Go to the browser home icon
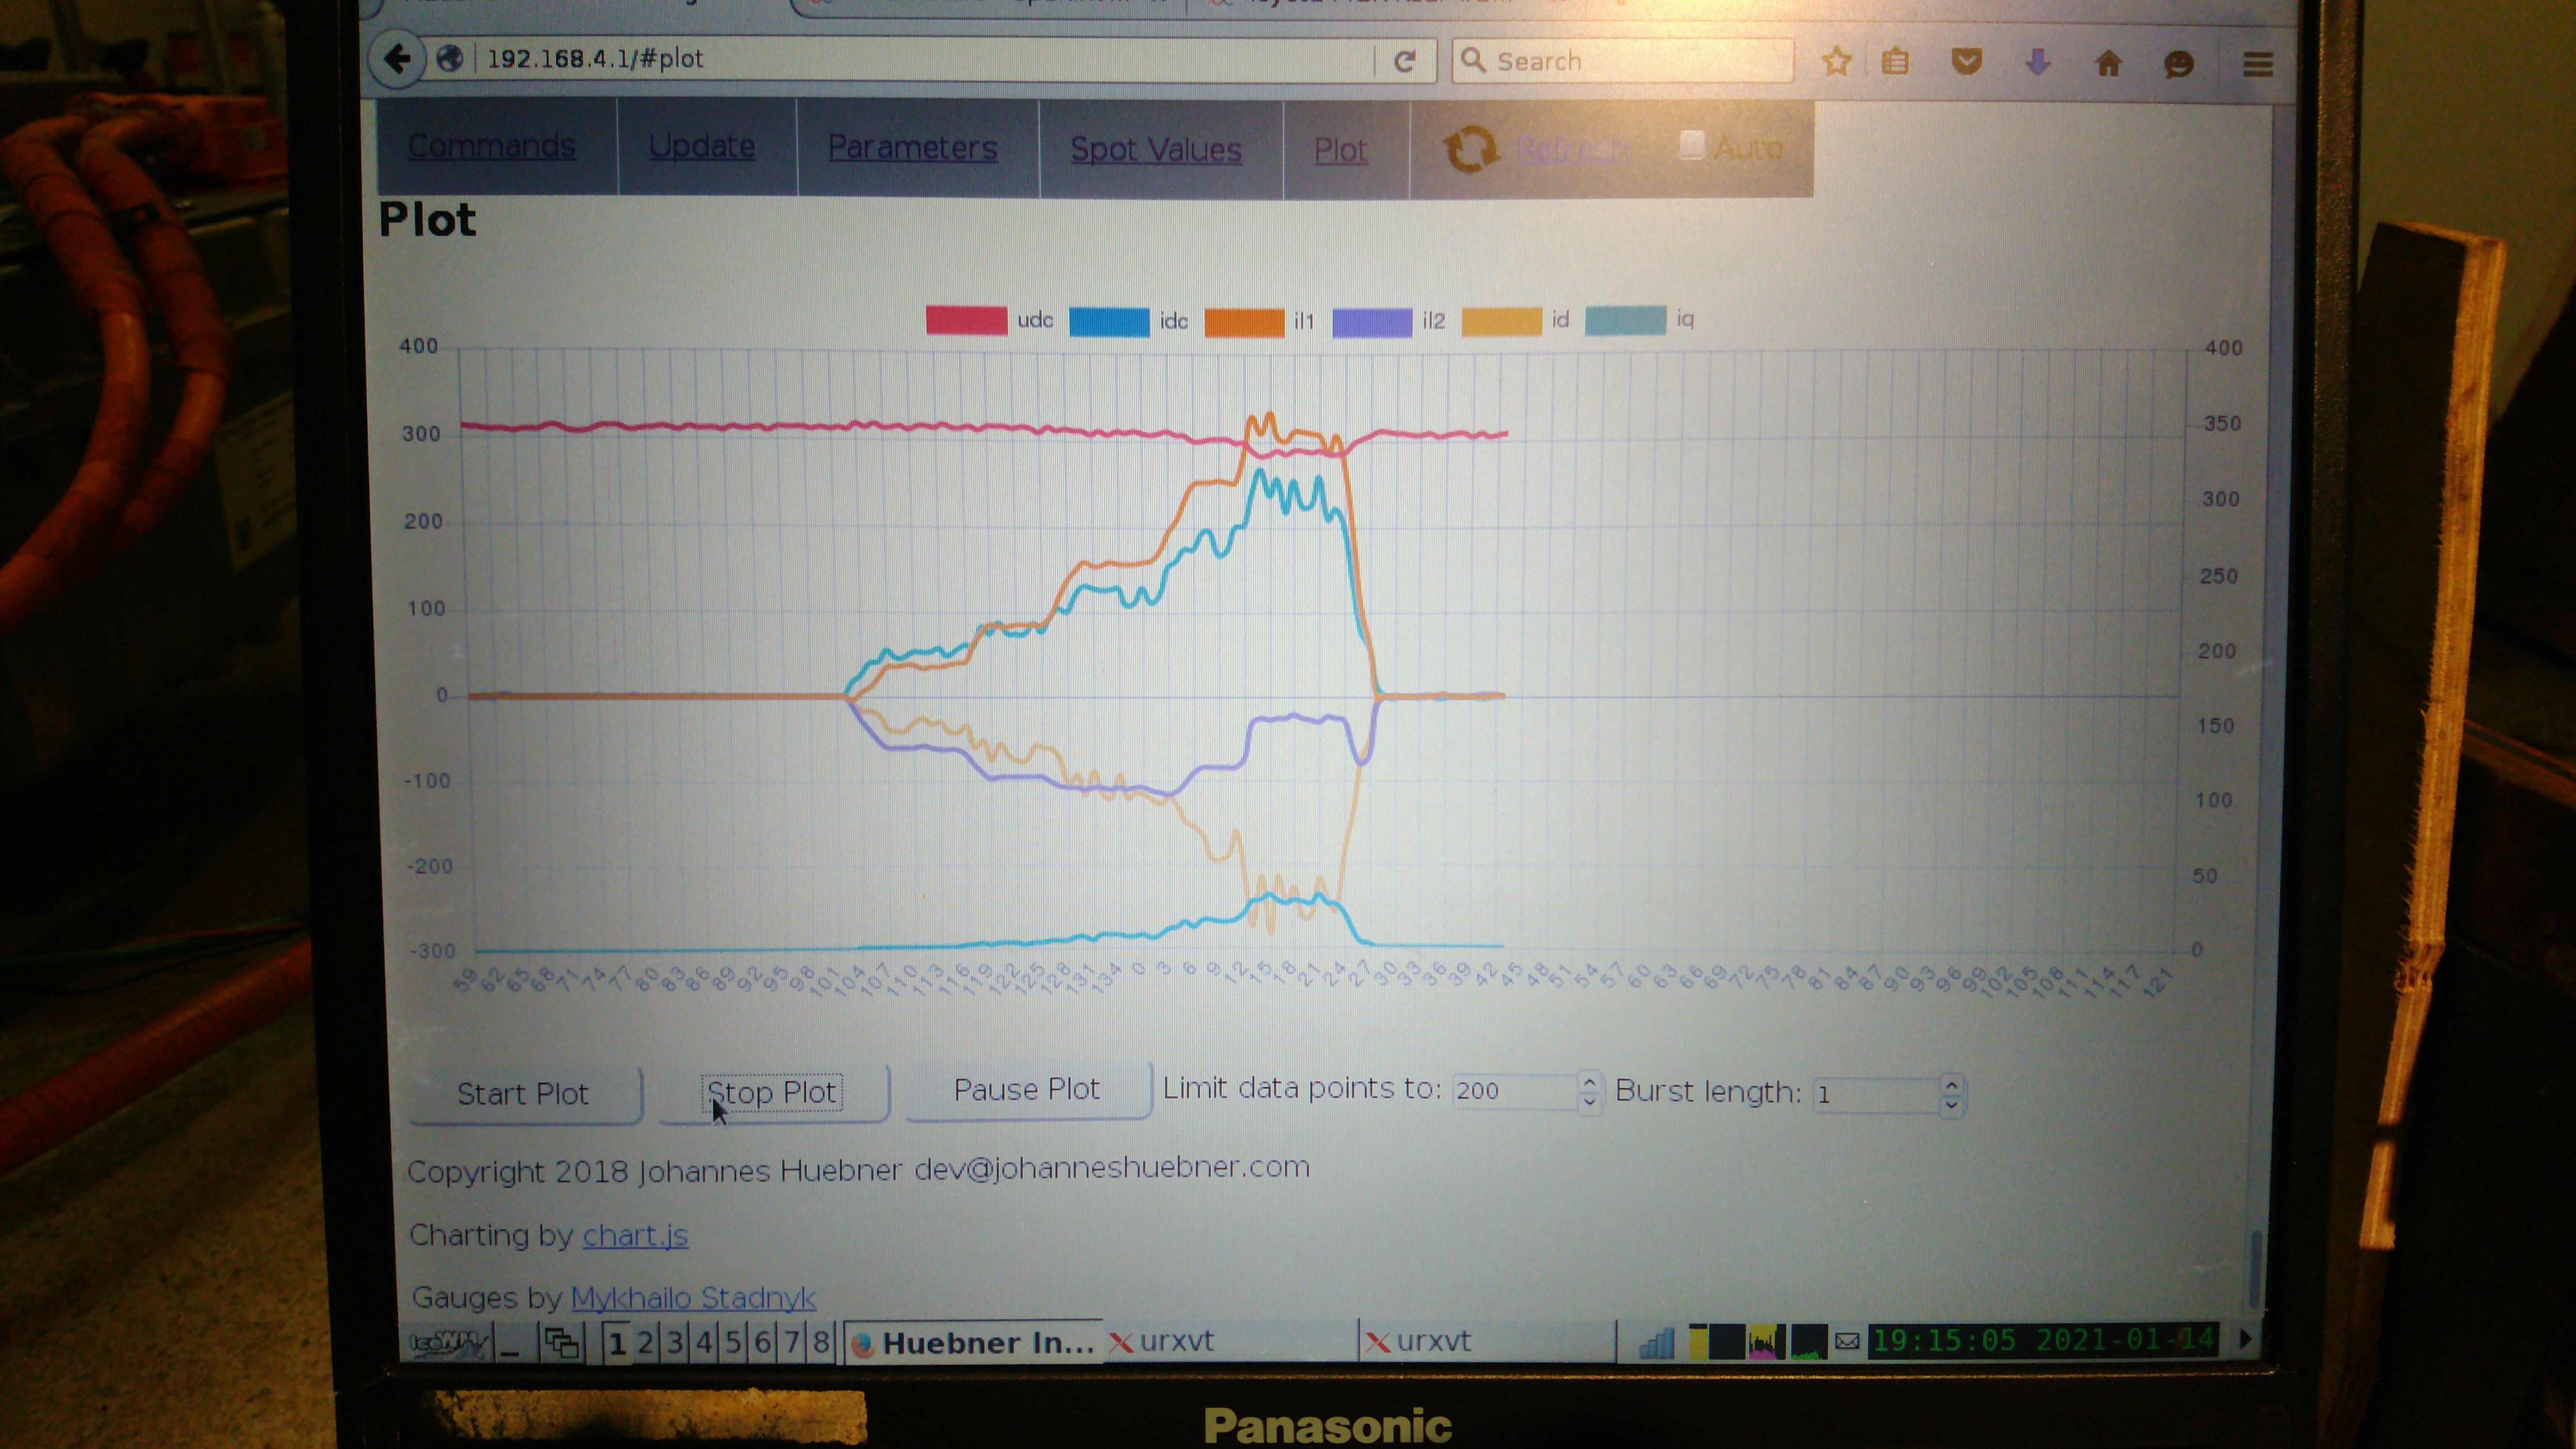Viewport: 2576px width, 1449px height. pos(2108,64)
